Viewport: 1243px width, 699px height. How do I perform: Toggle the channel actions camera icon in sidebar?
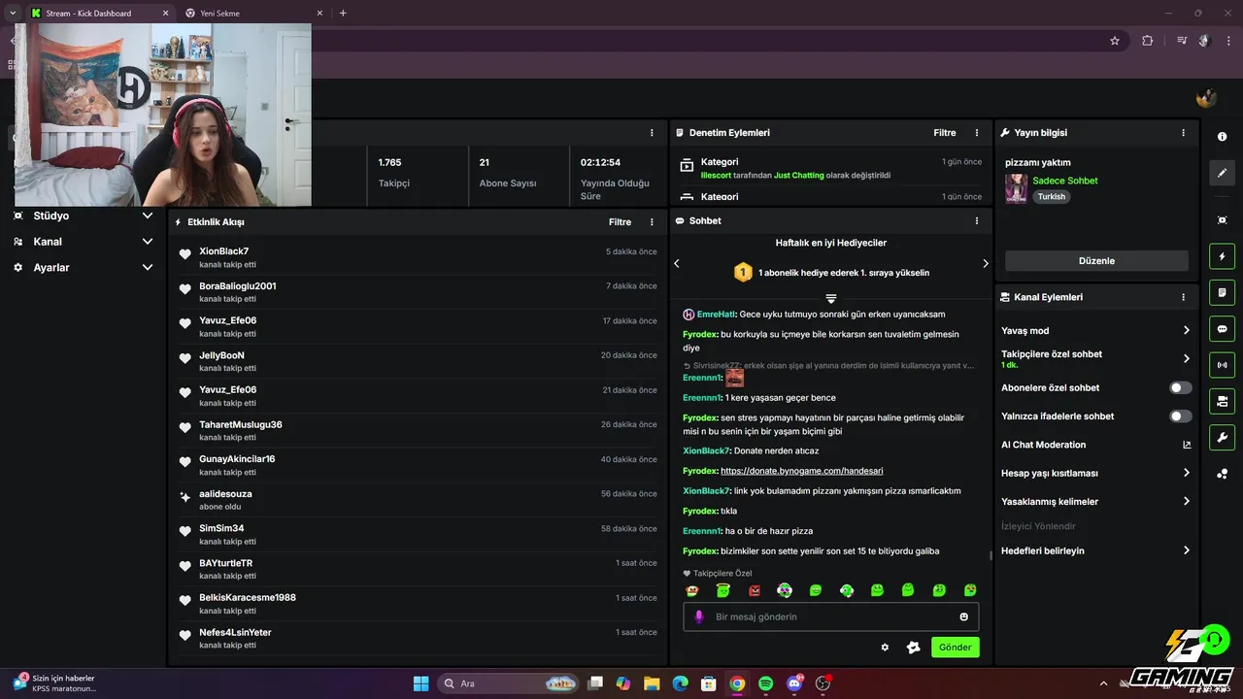pyautogui.click(x=1222, y=401)
